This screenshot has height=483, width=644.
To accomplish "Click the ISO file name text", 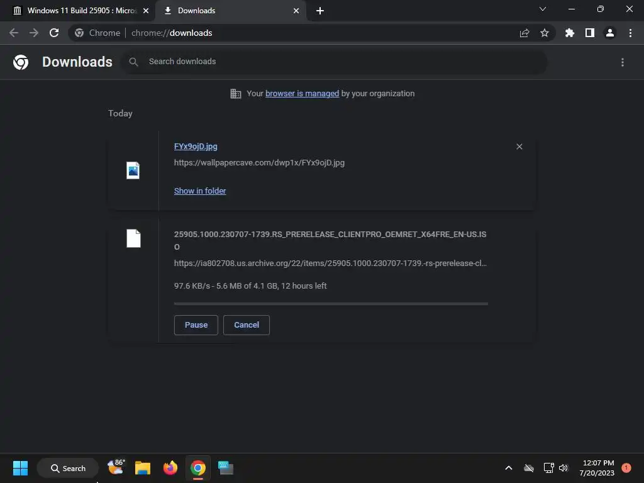I will point(330,240).
